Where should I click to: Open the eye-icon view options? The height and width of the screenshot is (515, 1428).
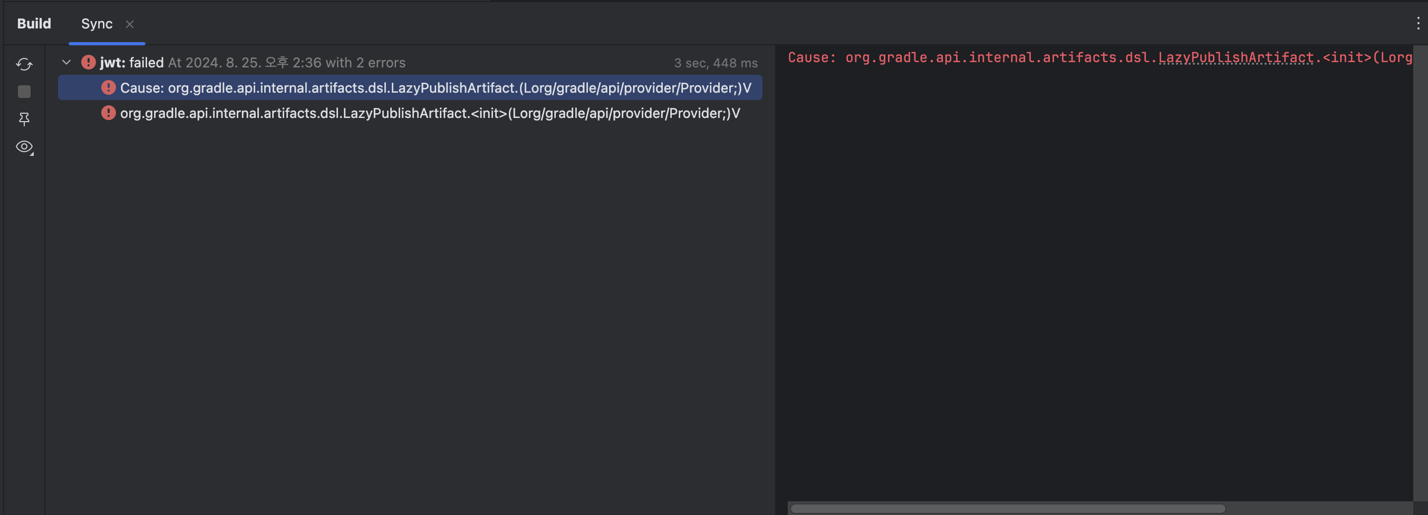tap(24, 147)
